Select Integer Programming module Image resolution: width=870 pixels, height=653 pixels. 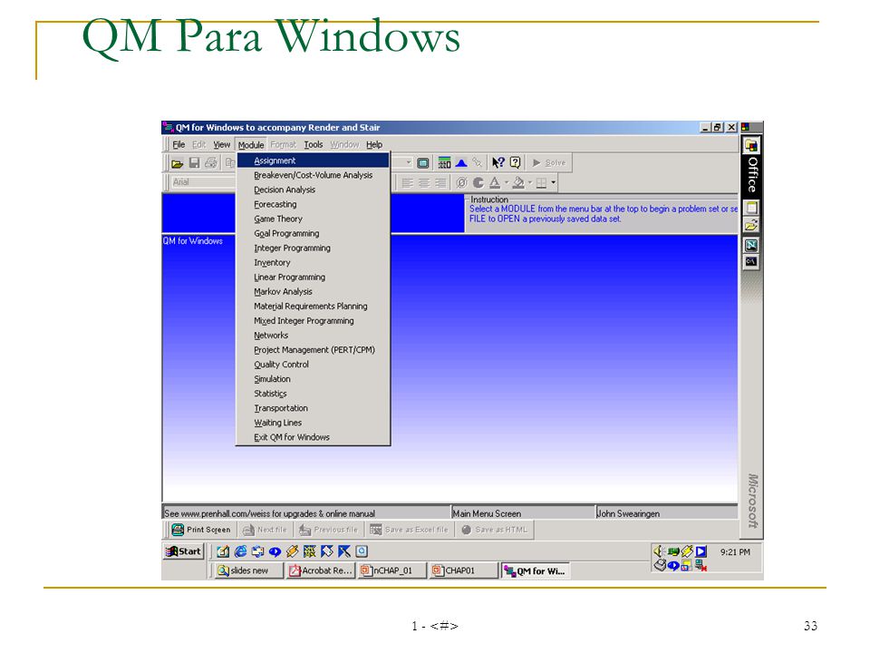[x=313, y=248]
